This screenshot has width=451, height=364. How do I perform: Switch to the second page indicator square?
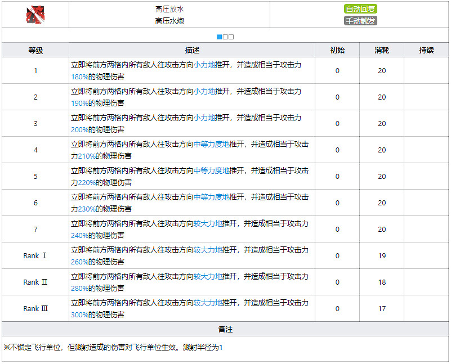tap(225, 37)
